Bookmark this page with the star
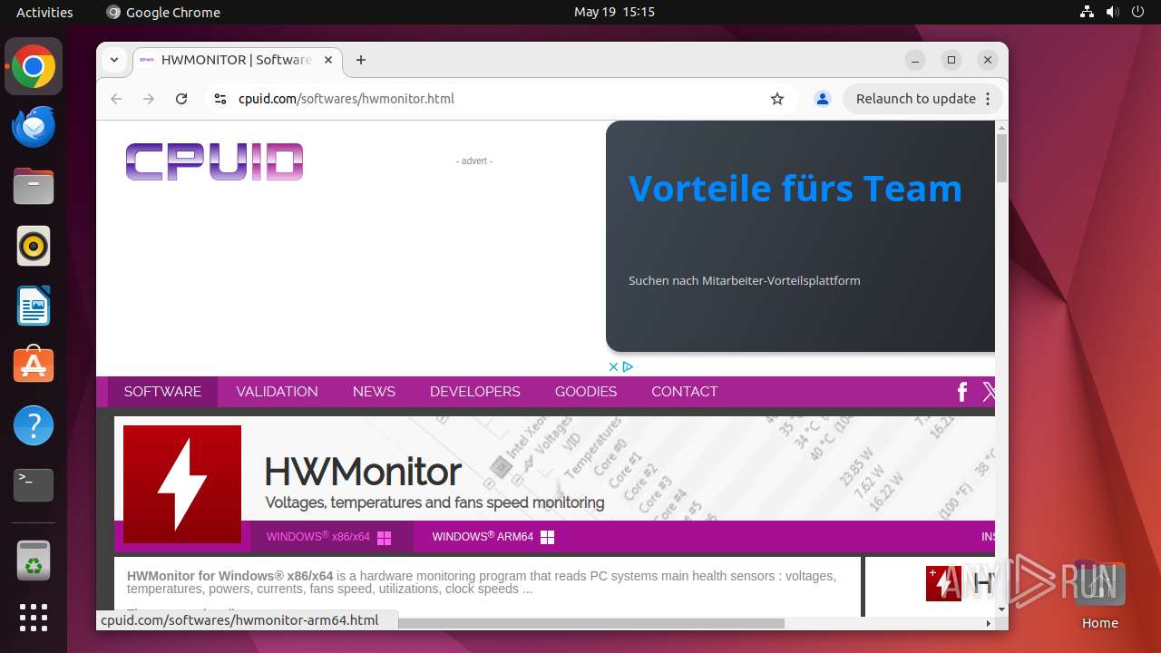Screen dimensions: 1161x653 click(x=777, y=99)
